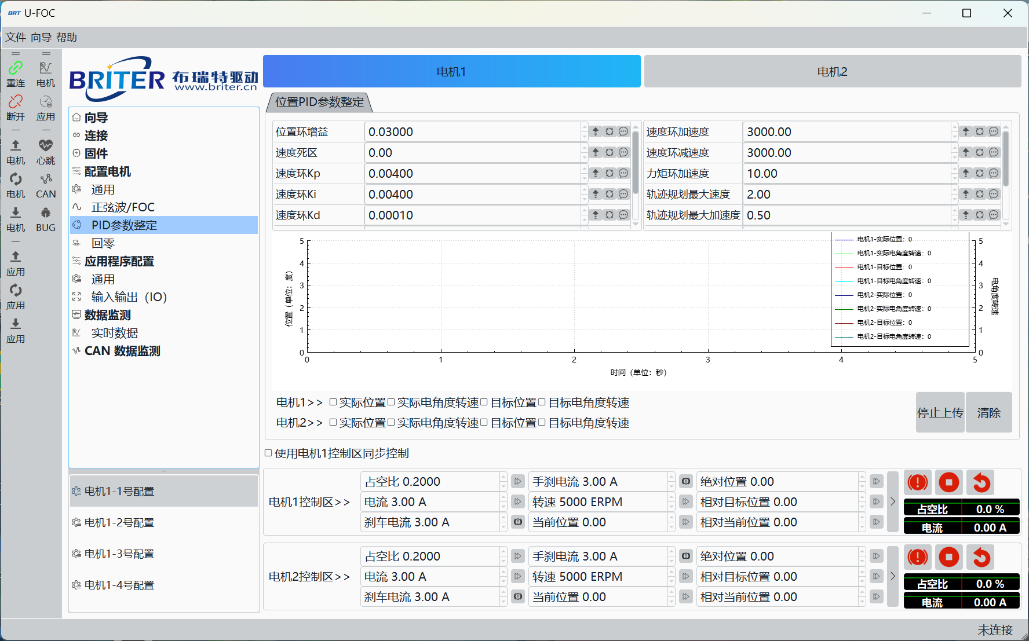Open the 电机 realtime chart icon in sidebar

(x=46, y=68)
